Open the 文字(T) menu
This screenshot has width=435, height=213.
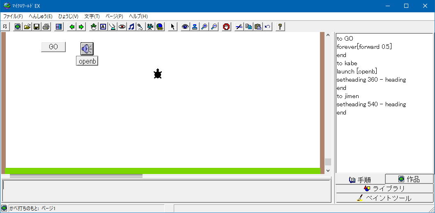click(x=92, y=16)
